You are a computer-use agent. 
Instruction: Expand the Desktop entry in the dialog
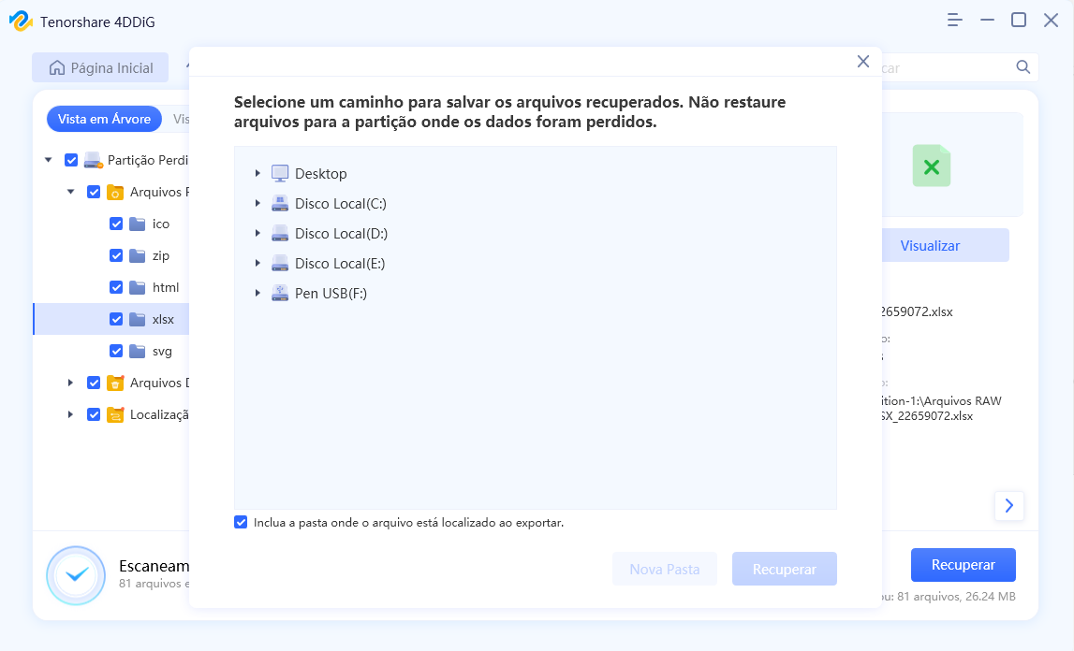click(257, 173)
